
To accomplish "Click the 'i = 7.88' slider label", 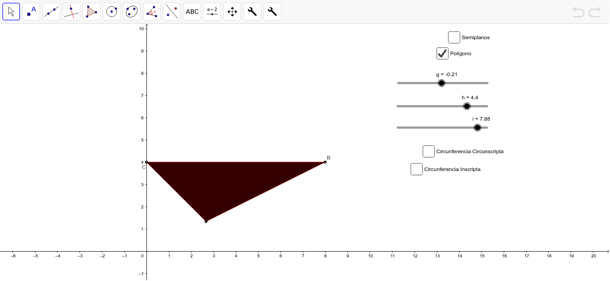I will click(x=481, y=119).
